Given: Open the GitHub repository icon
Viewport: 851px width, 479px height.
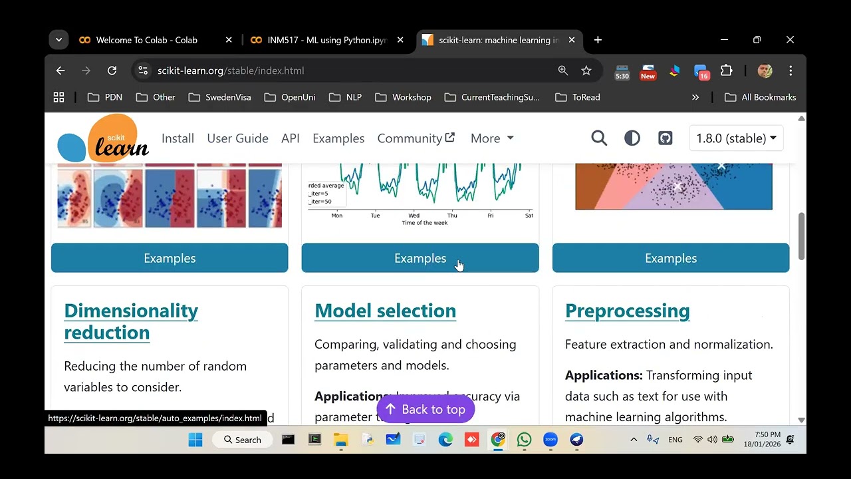Looking at the screenshot, I should coord(666,138).
